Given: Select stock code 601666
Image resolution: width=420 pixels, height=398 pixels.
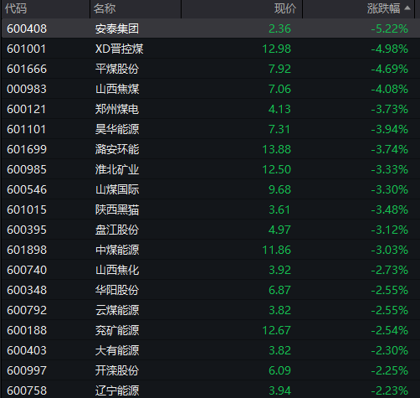Looking at the screenshot, I should 27,69.
